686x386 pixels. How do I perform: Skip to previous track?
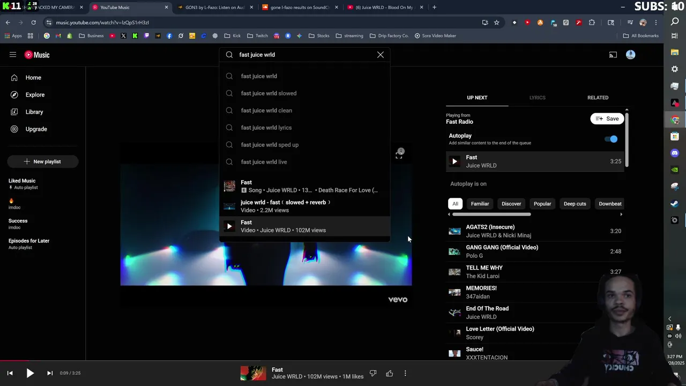[x=10, y=373]
